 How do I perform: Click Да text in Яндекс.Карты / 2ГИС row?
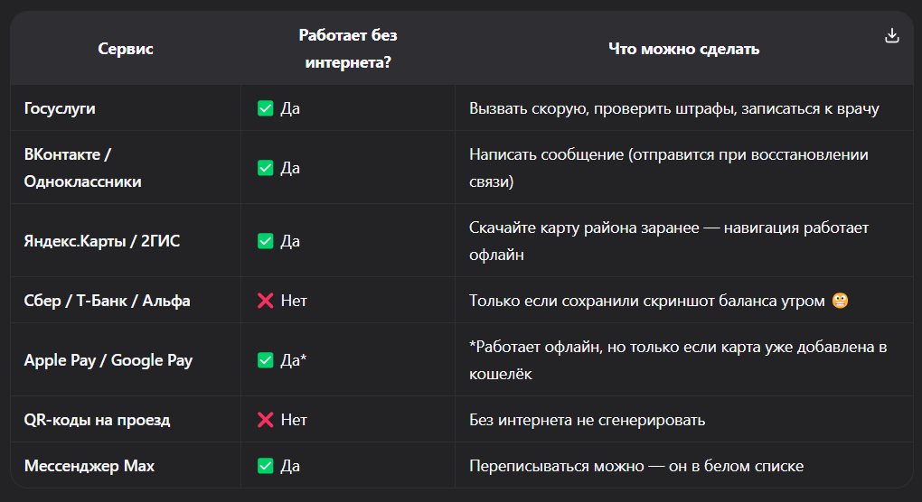290,241
